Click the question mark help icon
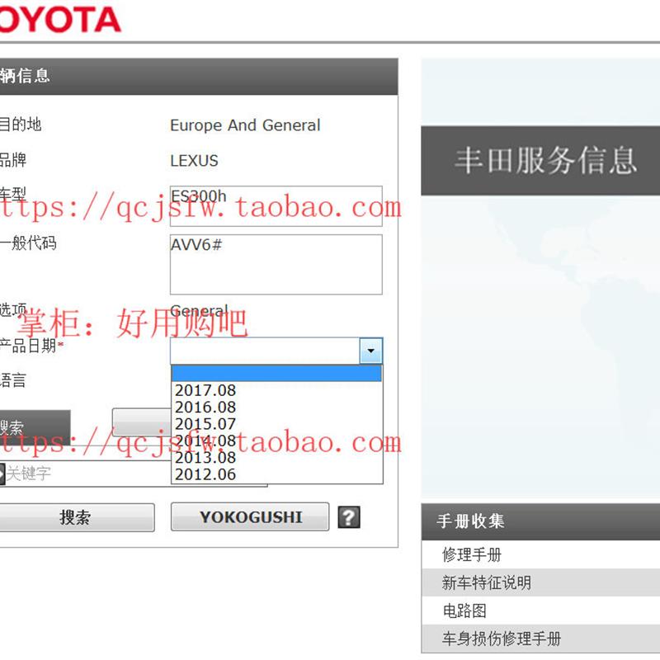The height and width of the screenshot is (660, 660). (349, 517)
